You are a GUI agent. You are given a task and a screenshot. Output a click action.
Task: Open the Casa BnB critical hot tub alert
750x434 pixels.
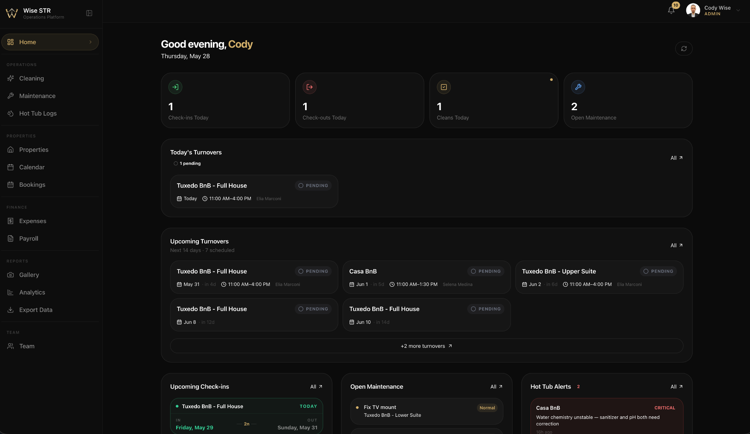click(607, 416)
